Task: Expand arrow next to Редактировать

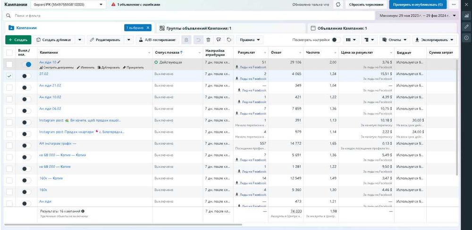Action: [x=128, y=40]
